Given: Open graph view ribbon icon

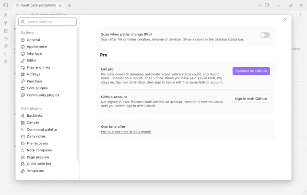Looking at the screenshot, I should click(5, 23).
